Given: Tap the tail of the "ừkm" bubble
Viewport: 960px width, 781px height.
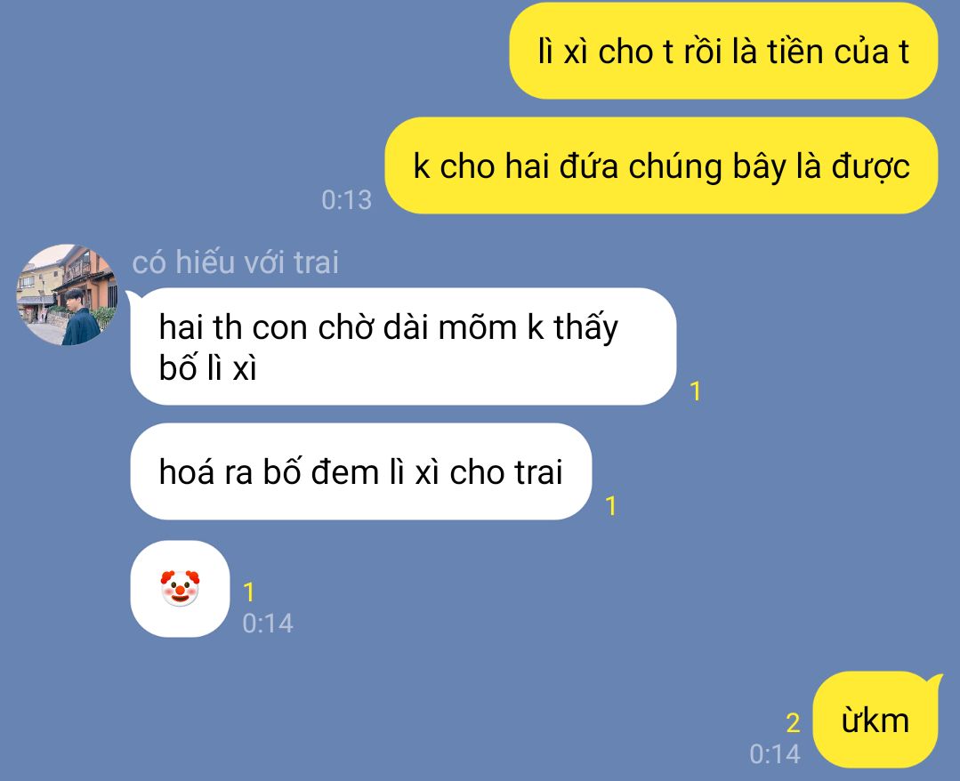Looking at the screenshot, I should click(x=935, y=680).
